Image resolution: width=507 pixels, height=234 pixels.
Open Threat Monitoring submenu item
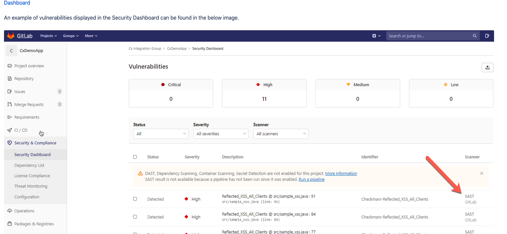(x=31, y=186)
